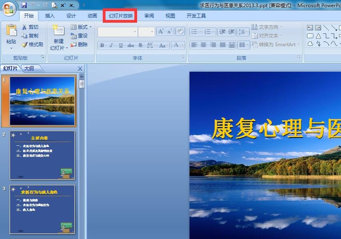Viewport: 341px width, 239px height.
Task: Expand the 版式 layout dropdown
Action: pos(81,27)
